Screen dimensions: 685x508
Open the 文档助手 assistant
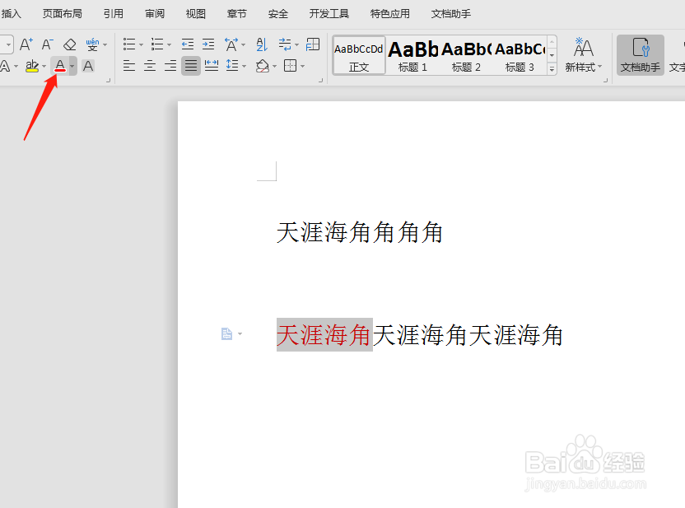click(x=640, y=56)
